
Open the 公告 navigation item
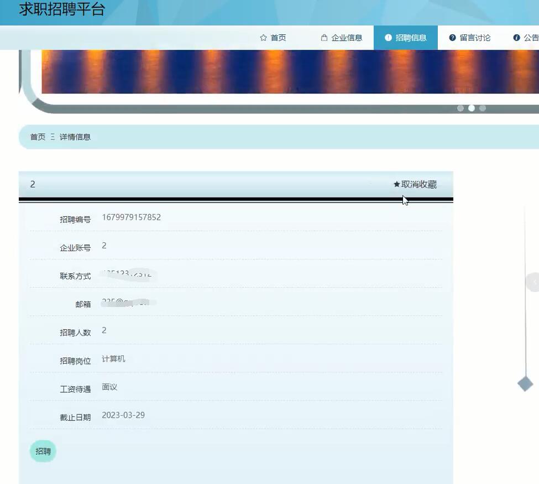(525, 38)
